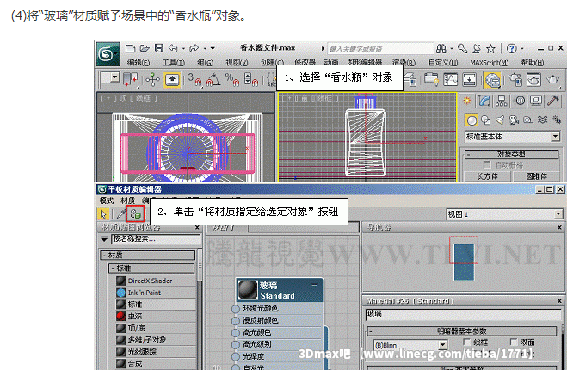Open the selection filter dropdown on main toolbar

[110, 77]
